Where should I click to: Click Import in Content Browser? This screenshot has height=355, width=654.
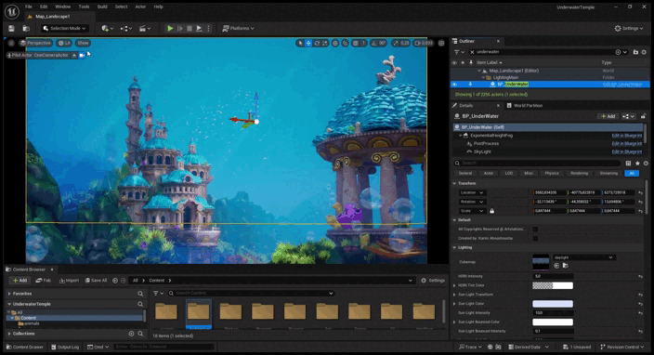(x=69, y=281)
